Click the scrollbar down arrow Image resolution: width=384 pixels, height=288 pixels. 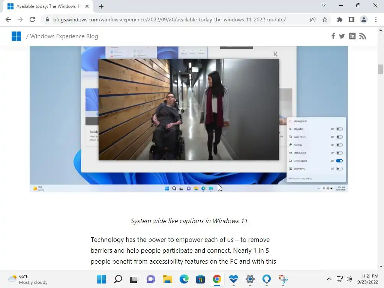click(x=381, y=267)
